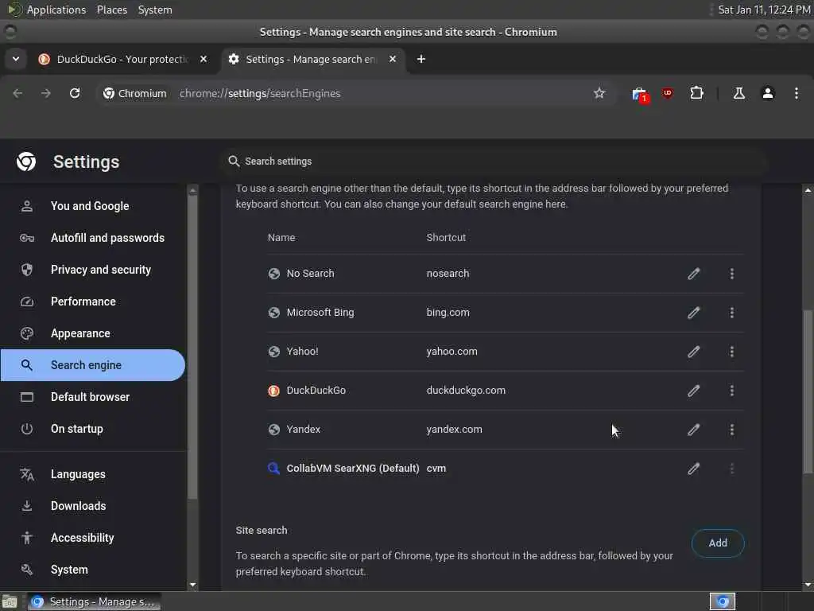Open the uBlock Origin extension icon

(668, 93)
